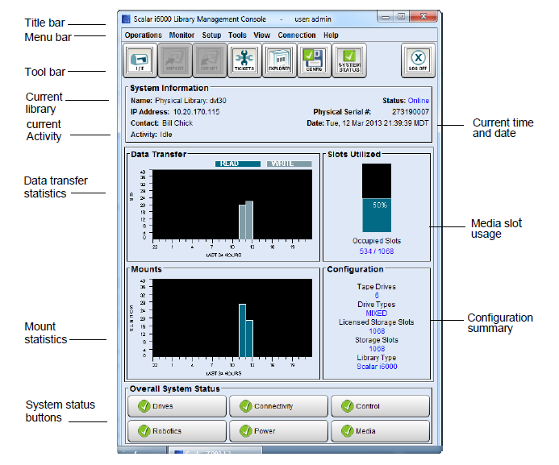
Task: Click the 50% slots utilized bar
Action: tap(377, 198)
